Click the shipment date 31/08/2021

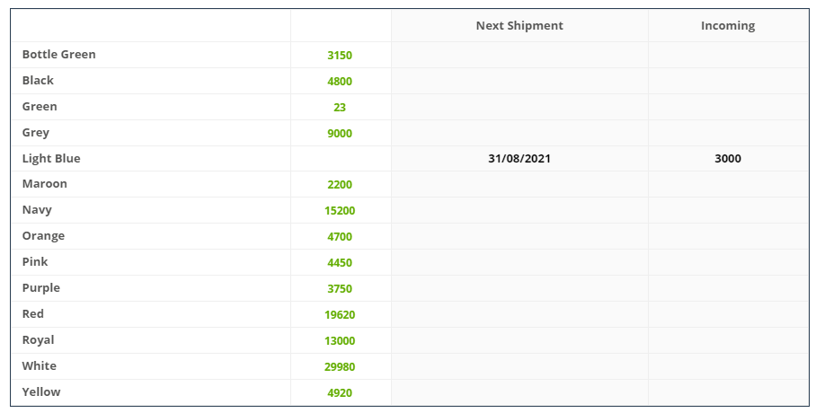(519, 159)
